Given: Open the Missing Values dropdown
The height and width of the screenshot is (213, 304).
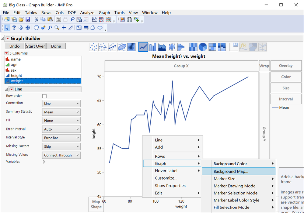Looking at the screenshot, I should coord(61,155).
